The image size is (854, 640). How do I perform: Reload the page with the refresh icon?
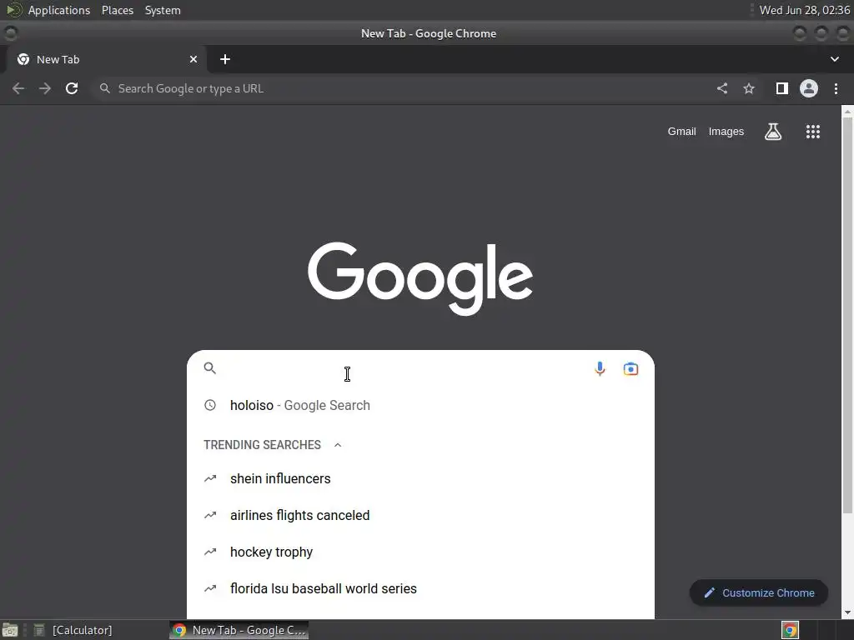(72, 88)
